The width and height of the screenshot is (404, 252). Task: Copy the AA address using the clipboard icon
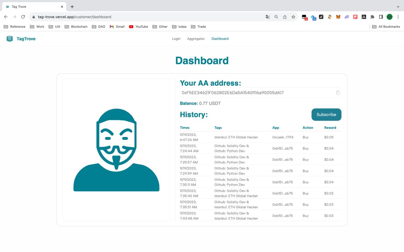click(x=338, y=92)
